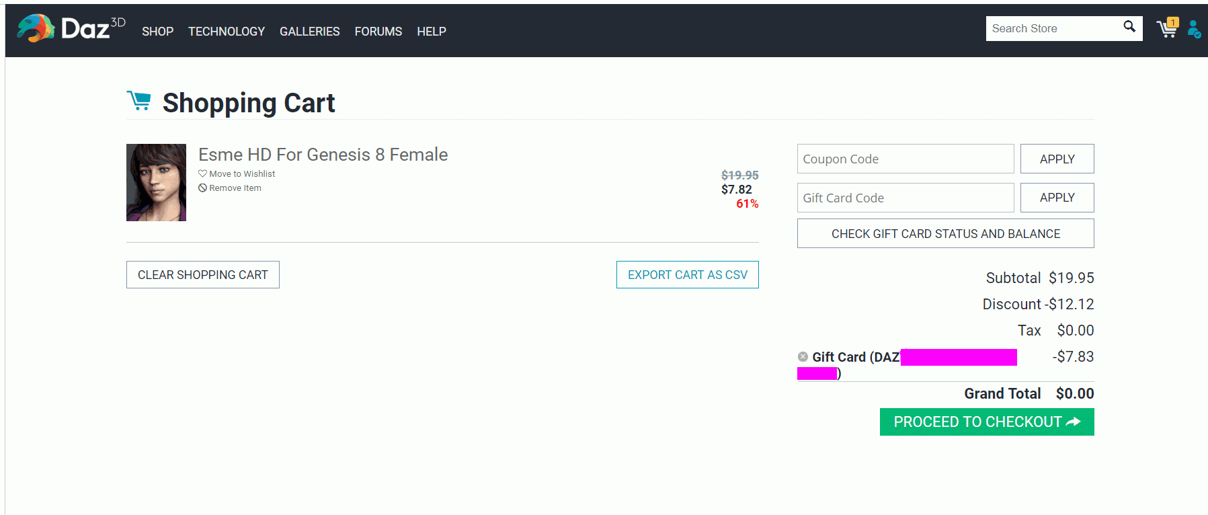
Task: Open the HELP menu
Action: (x=432, y=32)
